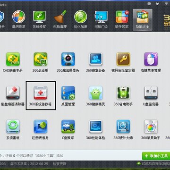Select the 优化加速 tab
Screen dimensions: 170x170
pyautogui.click(x=81, y=19)
